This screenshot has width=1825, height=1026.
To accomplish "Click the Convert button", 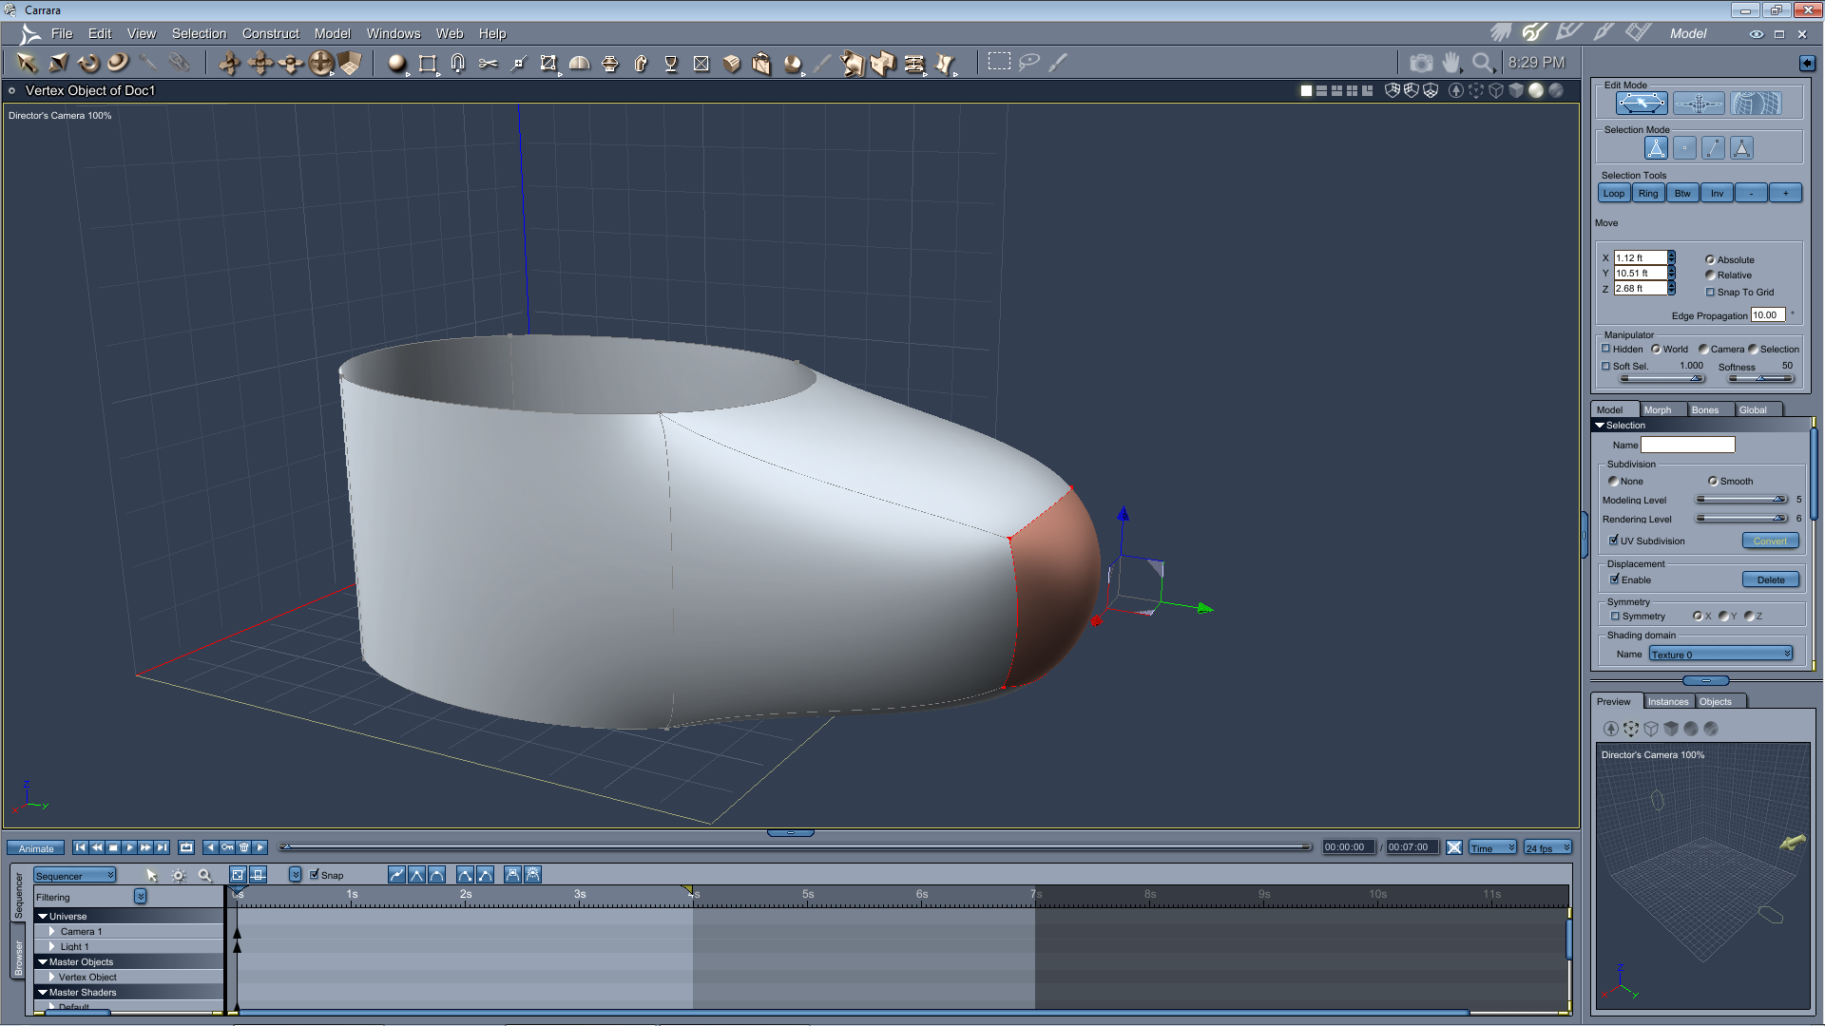I will point(1770,541).
